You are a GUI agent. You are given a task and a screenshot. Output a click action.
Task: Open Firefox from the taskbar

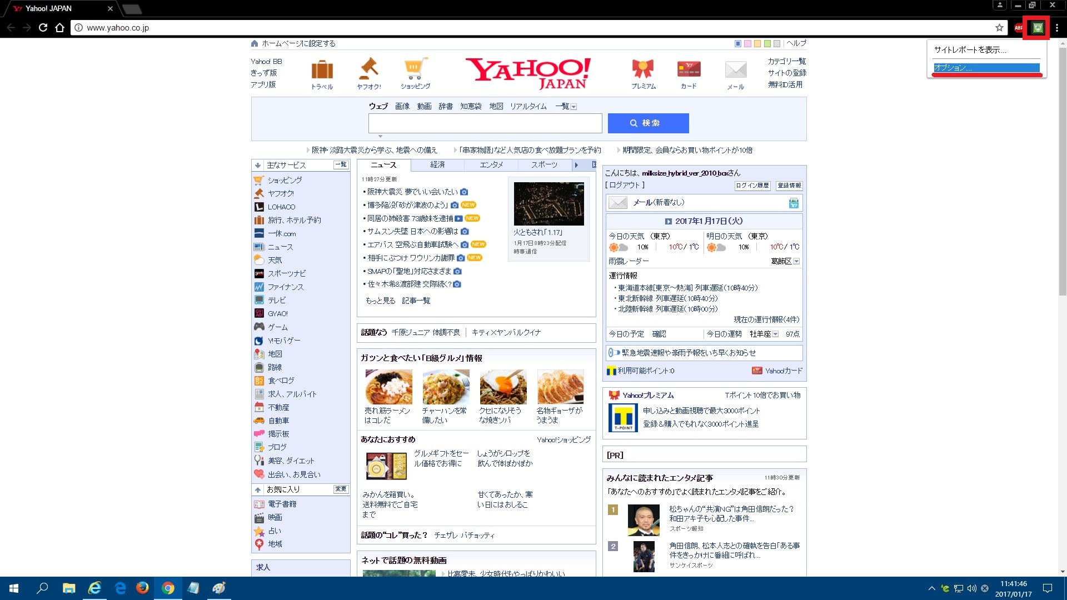click(142, 588)
